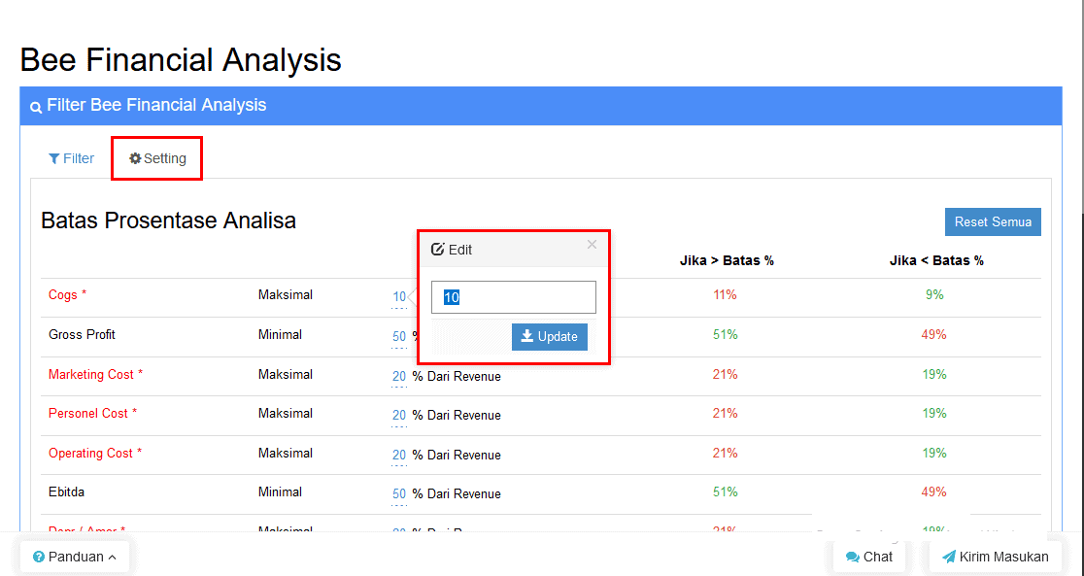This screenshot has width=1084, height=576.
Task: Select the "Personel Cost *" row label
Action: 92,413
